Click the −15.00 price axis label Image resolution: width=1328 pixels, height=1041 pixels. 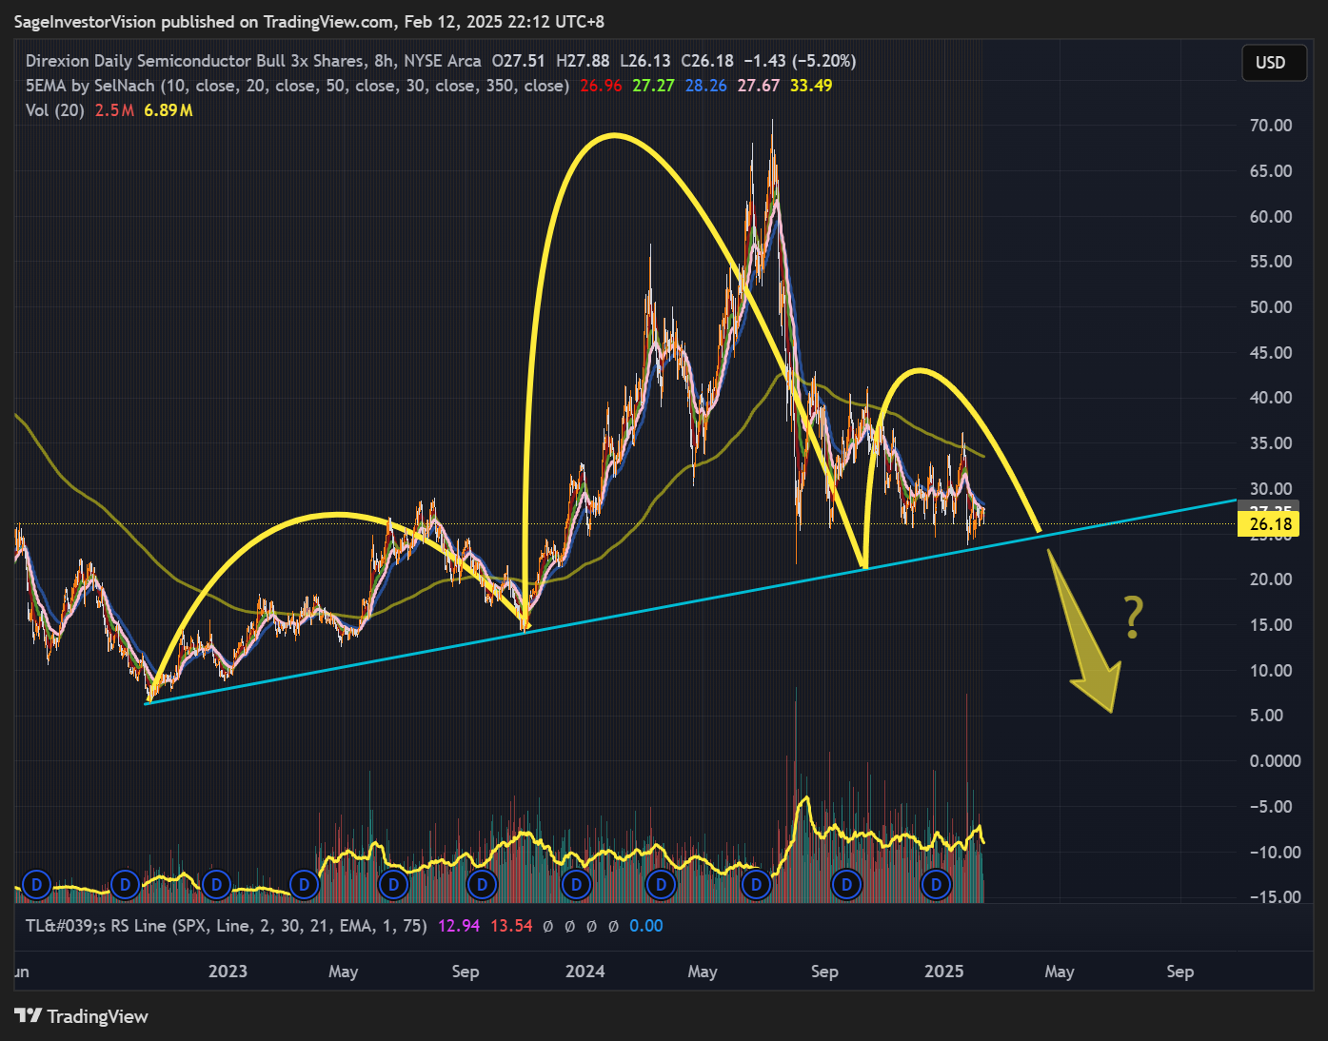pyautogui.click(x=1275, y=897)
